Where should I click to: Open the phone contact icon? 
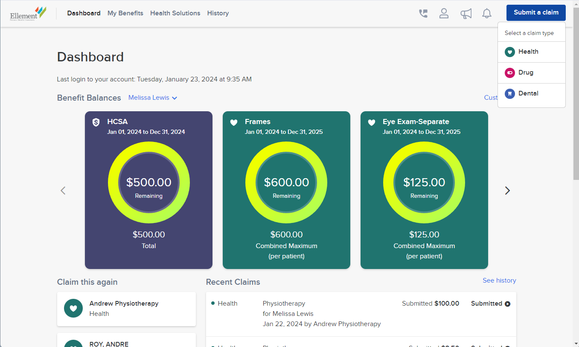point(423,13)
